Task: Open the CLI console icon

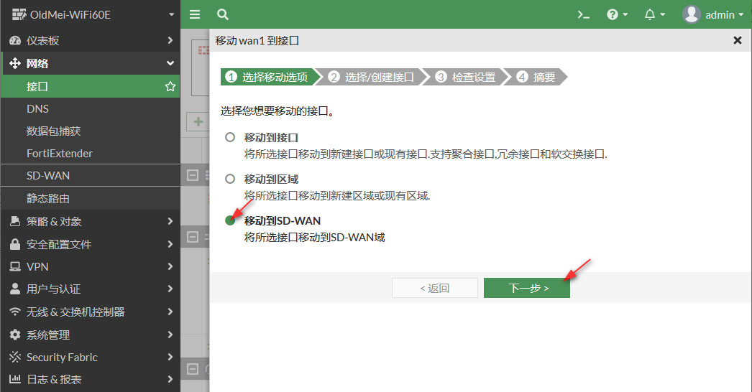Action: pyautogui.click(x=583, y=15)
